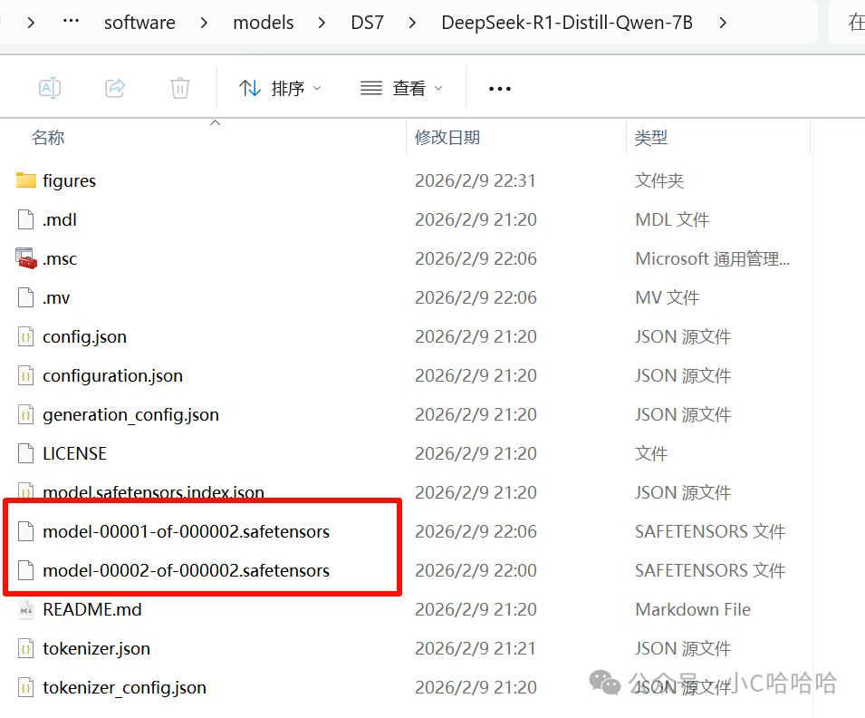Click the README.md markdown icon
Screen dimensions: 865x718
26,609
